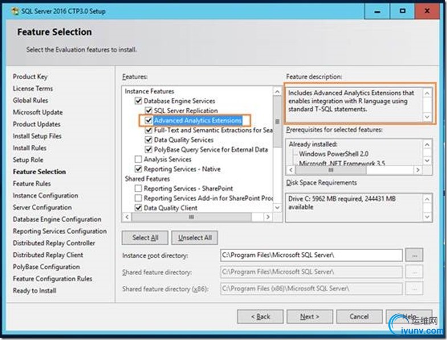
Task: Enable Analysis Services checkbox
Action: click(138, 159)
